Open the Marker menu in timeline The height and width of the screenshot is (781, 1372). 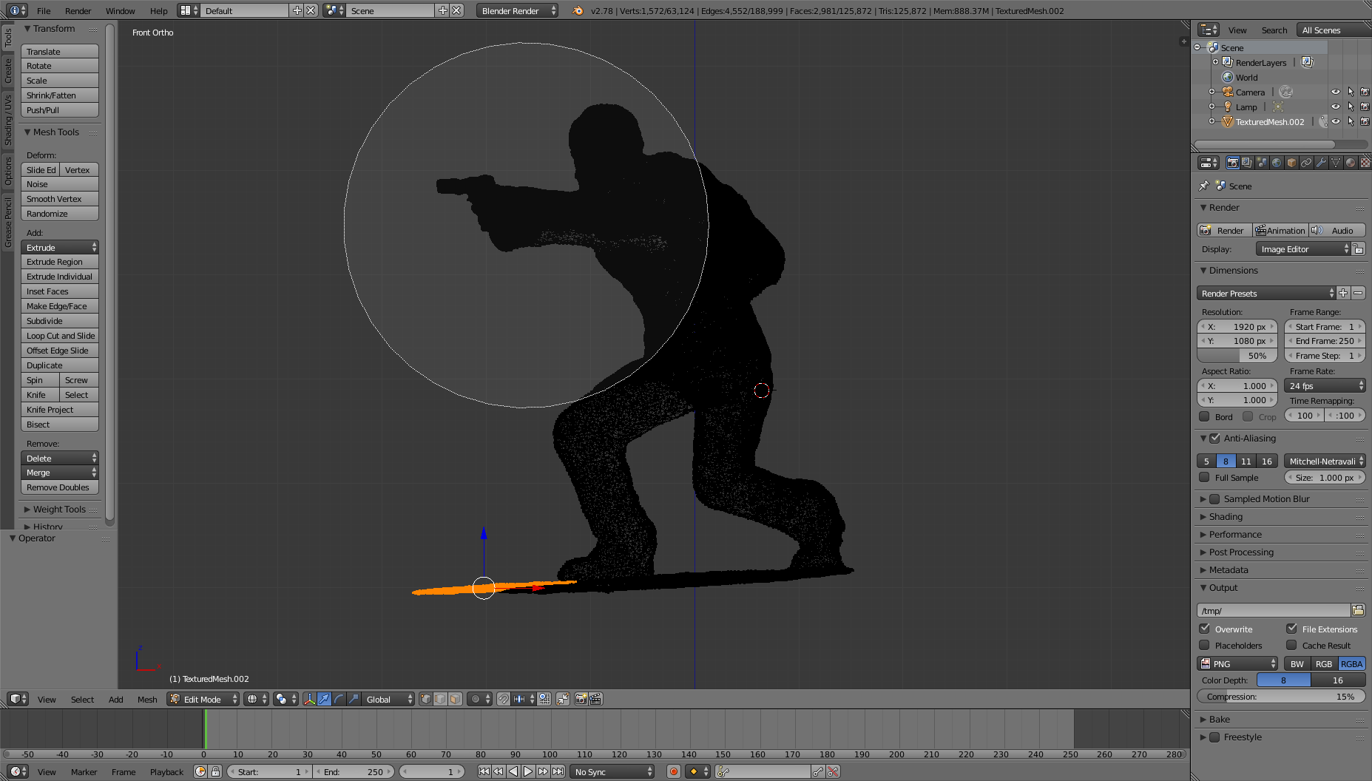tap(84, 771)
